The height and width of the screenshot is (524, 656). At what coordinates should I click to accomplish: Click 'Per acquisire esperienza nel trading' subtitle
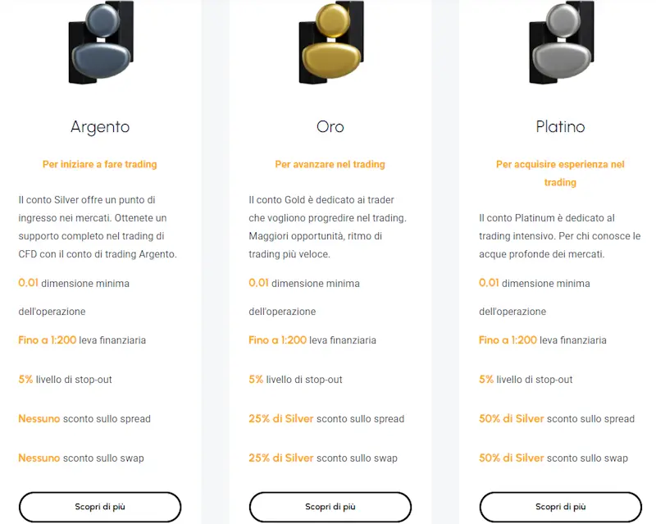560,173
